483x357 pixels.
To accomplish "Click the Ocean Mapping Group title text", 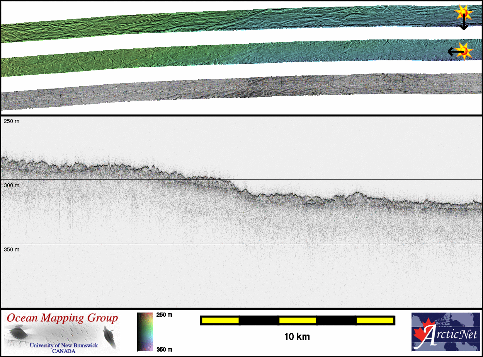I will [63, 318].
